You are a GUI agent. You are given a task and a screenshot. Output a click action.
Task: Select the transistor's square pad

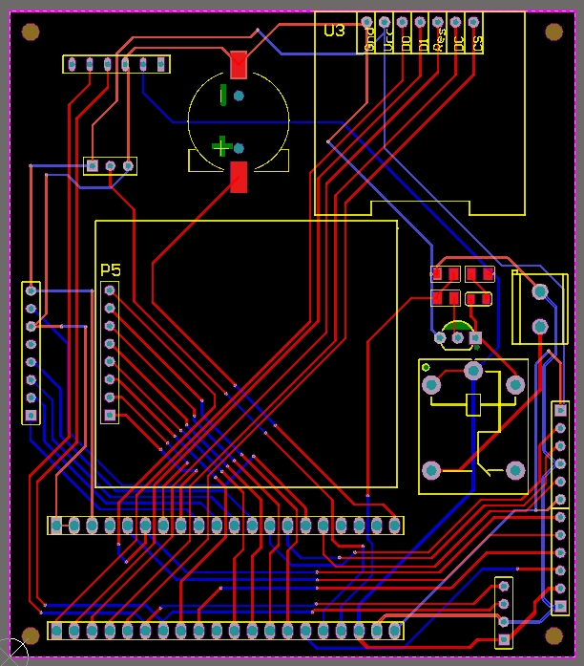click(x=475, y=337)
